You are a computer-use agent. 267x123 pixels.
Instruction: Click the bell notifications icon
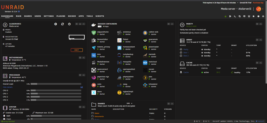pyautogui.click(x=263, y=16)
